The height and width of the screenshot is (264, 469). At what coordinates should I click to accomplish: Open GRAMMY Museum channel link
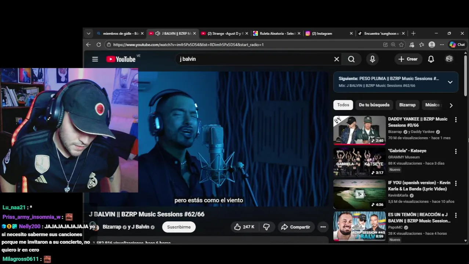click(404, 157)
